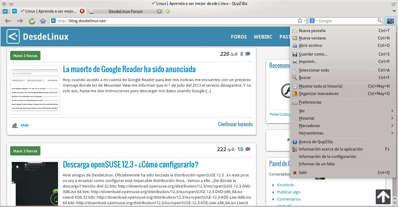Click the FOROS navigation link
Viewport: 398px width, 207px height.
239,37
